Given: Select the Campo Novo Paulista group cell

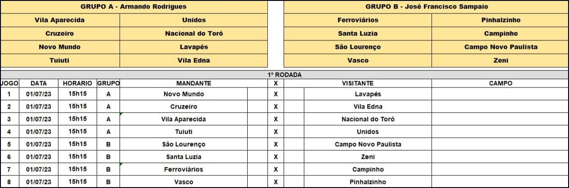Looking at the screenshot, I should [x=500, y=47].
